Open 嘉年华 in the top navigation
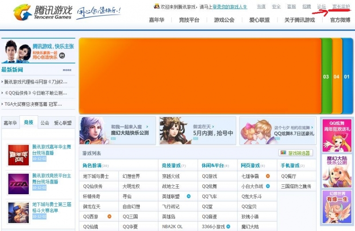The height and width of the screenshot is (231, 355). (157, 20)
